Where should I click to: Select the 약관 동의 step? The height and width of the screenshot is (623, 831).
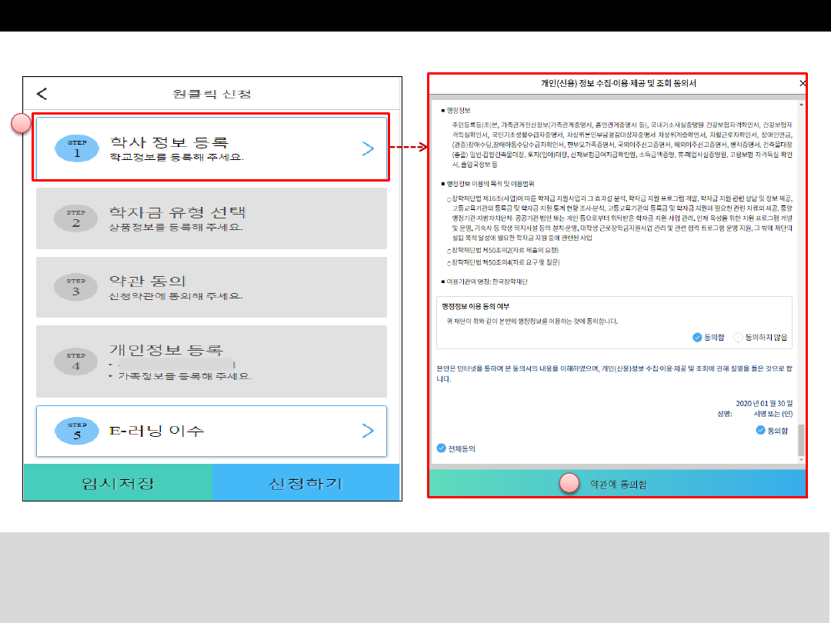click(x=212, y=287)
